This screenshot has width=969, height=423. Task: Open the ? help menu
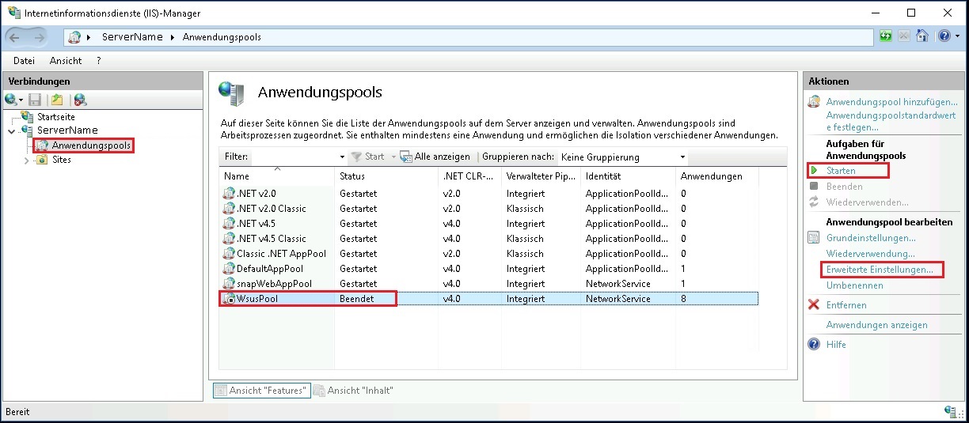[99, 60]
